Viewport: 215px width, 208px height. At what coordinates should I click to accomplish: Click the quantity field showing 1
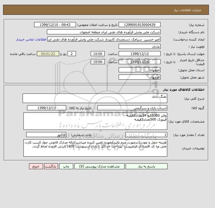[x=146, y=135]
